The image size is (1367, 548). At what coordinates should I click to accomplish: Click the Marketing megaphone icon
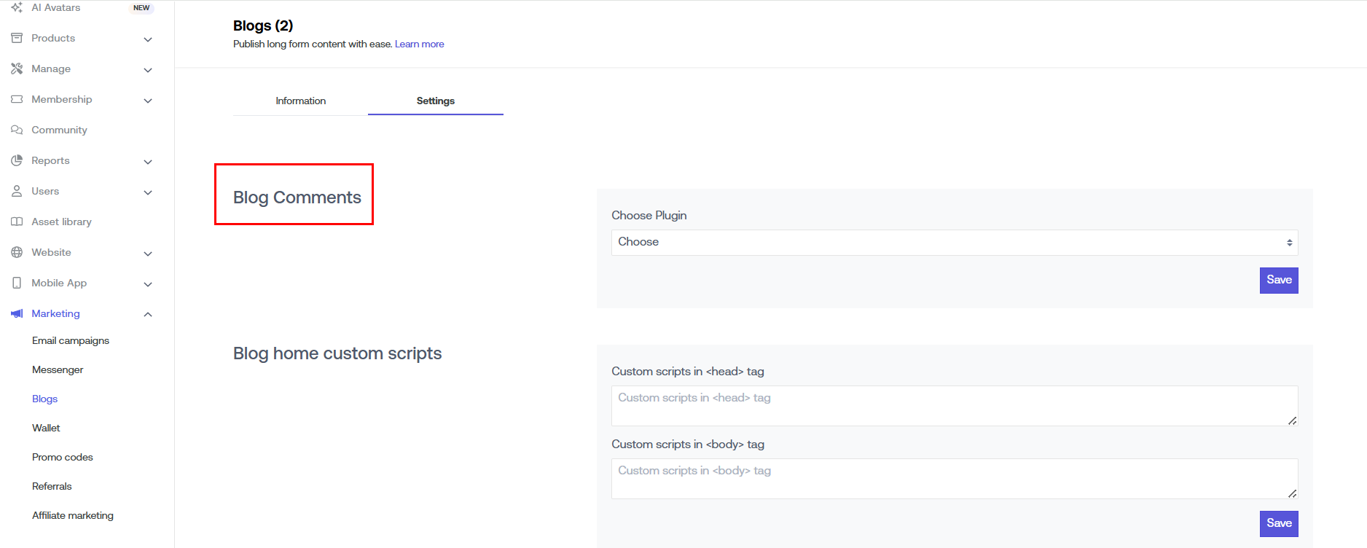(x=17, y=313)
